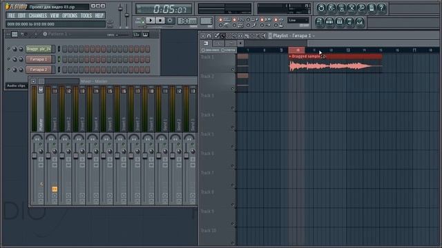
Task: Toggle mute LED for Гитара 1 channel
Action: 8,59
